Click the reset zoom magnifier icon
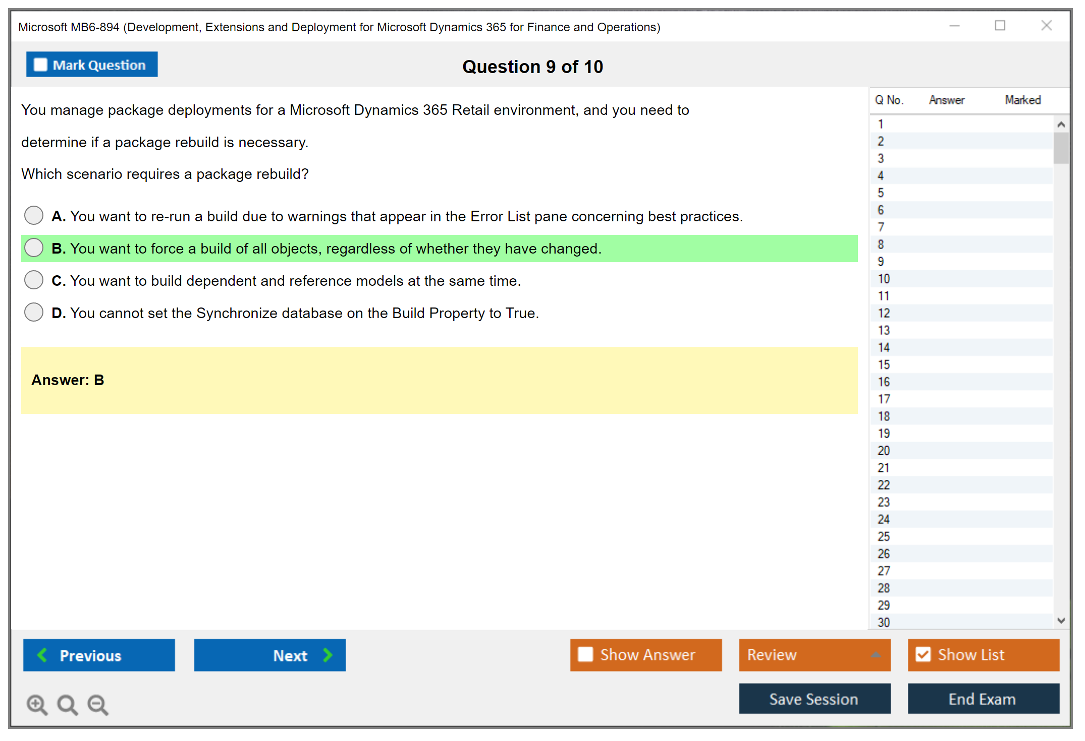Viewport: 1085px width, 741px height. coord(67,704)
